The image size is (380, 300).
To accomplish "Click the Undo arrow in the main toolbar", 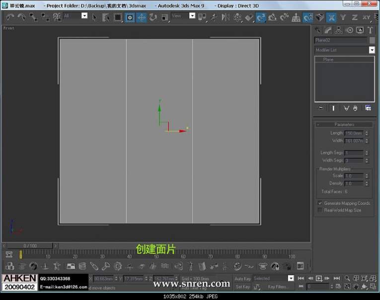I will click(10, 17).
